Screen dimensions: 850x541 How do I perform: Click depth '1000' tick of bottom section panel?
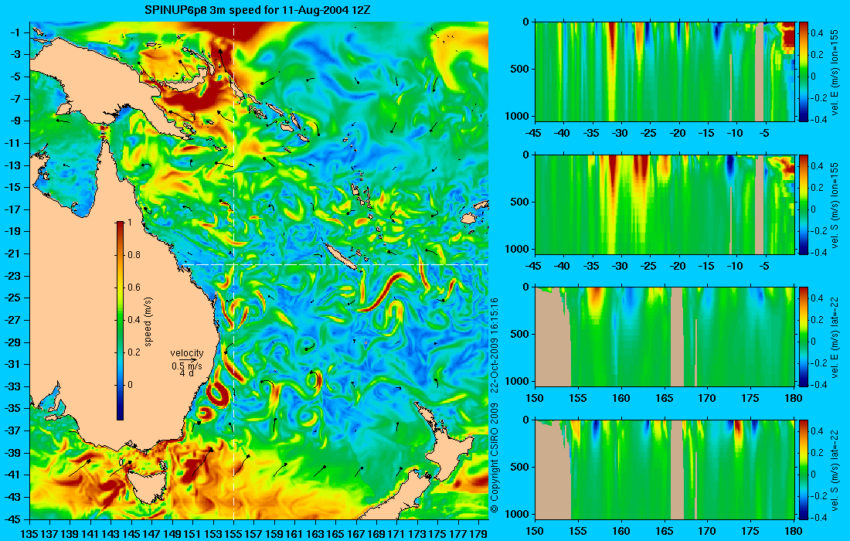[517, 514]
